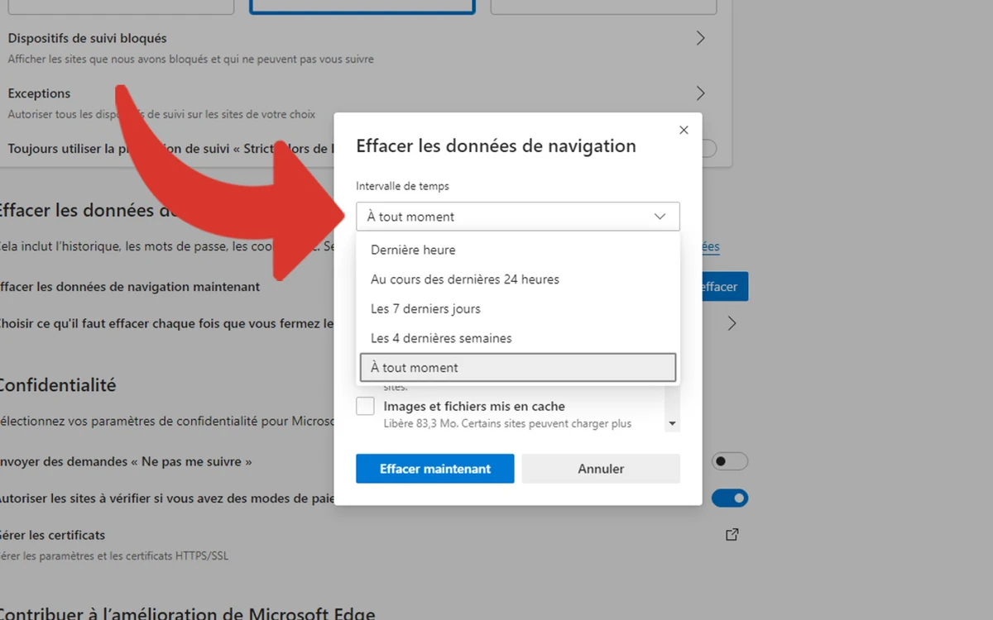Click the arrow beside Exceptions
The image size is (993, 620).
[x=700, y=93]
